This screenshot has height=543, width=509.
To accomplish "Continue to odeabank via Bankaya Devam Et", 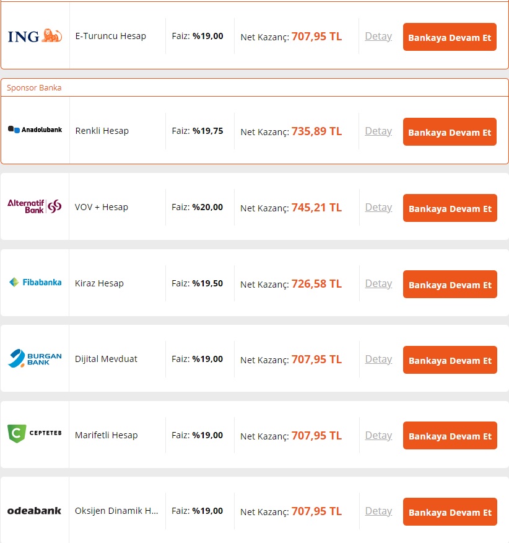I will point(450,512).
